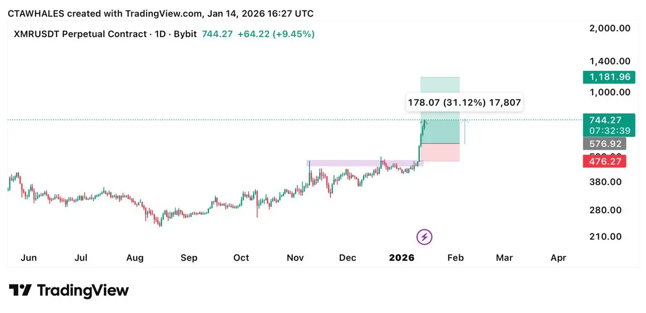Click the TradingView logo icon
The height and width of the screenshot is (313, 646).
pos(20,291)
